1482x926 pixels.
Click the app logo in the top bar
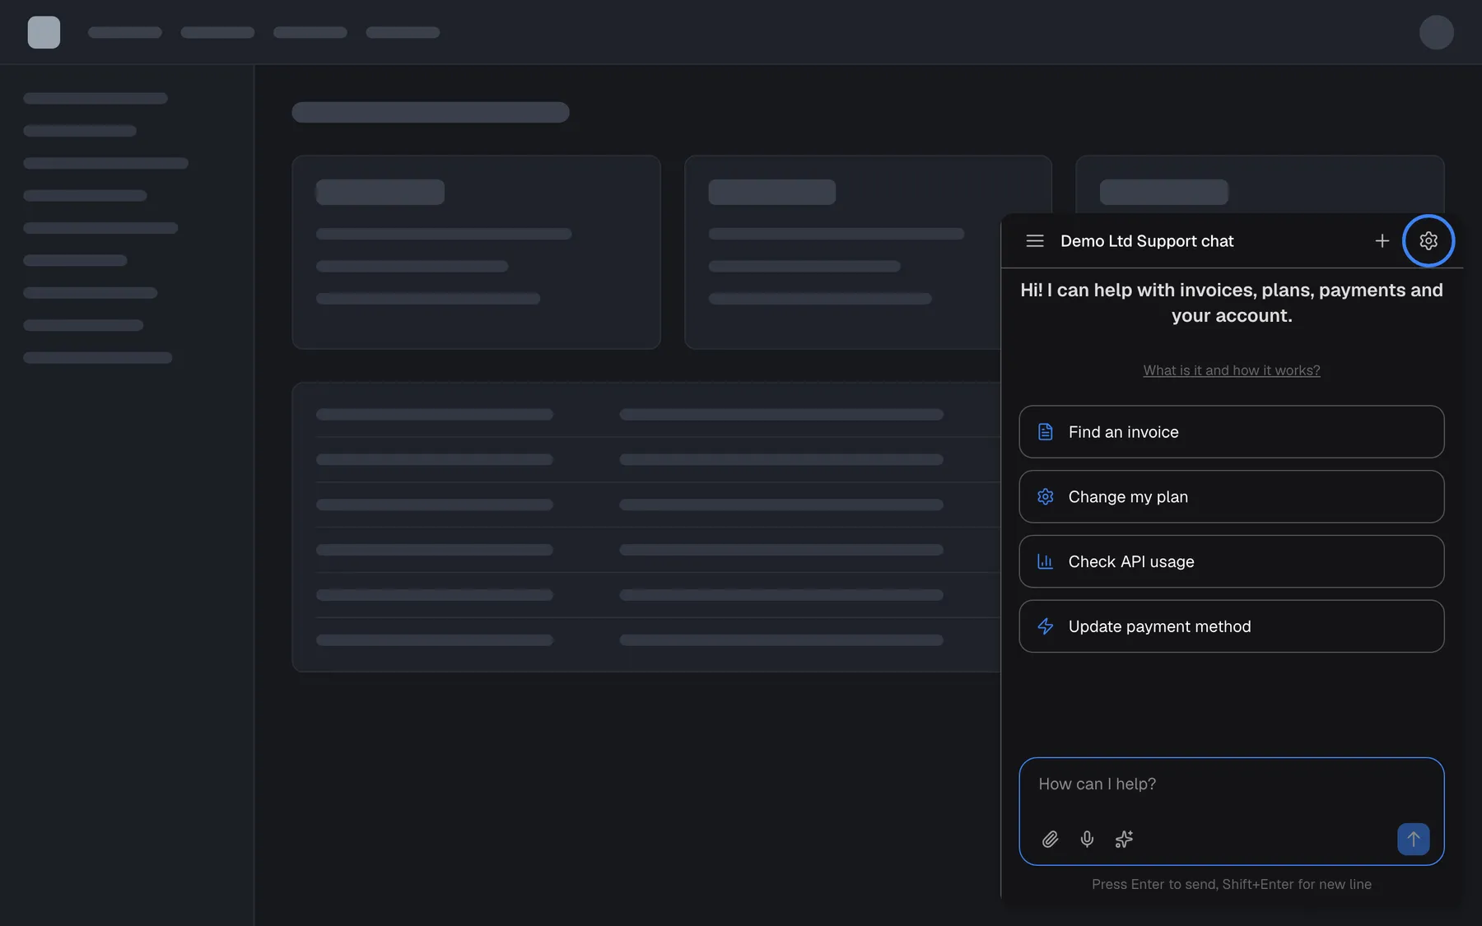44,32
